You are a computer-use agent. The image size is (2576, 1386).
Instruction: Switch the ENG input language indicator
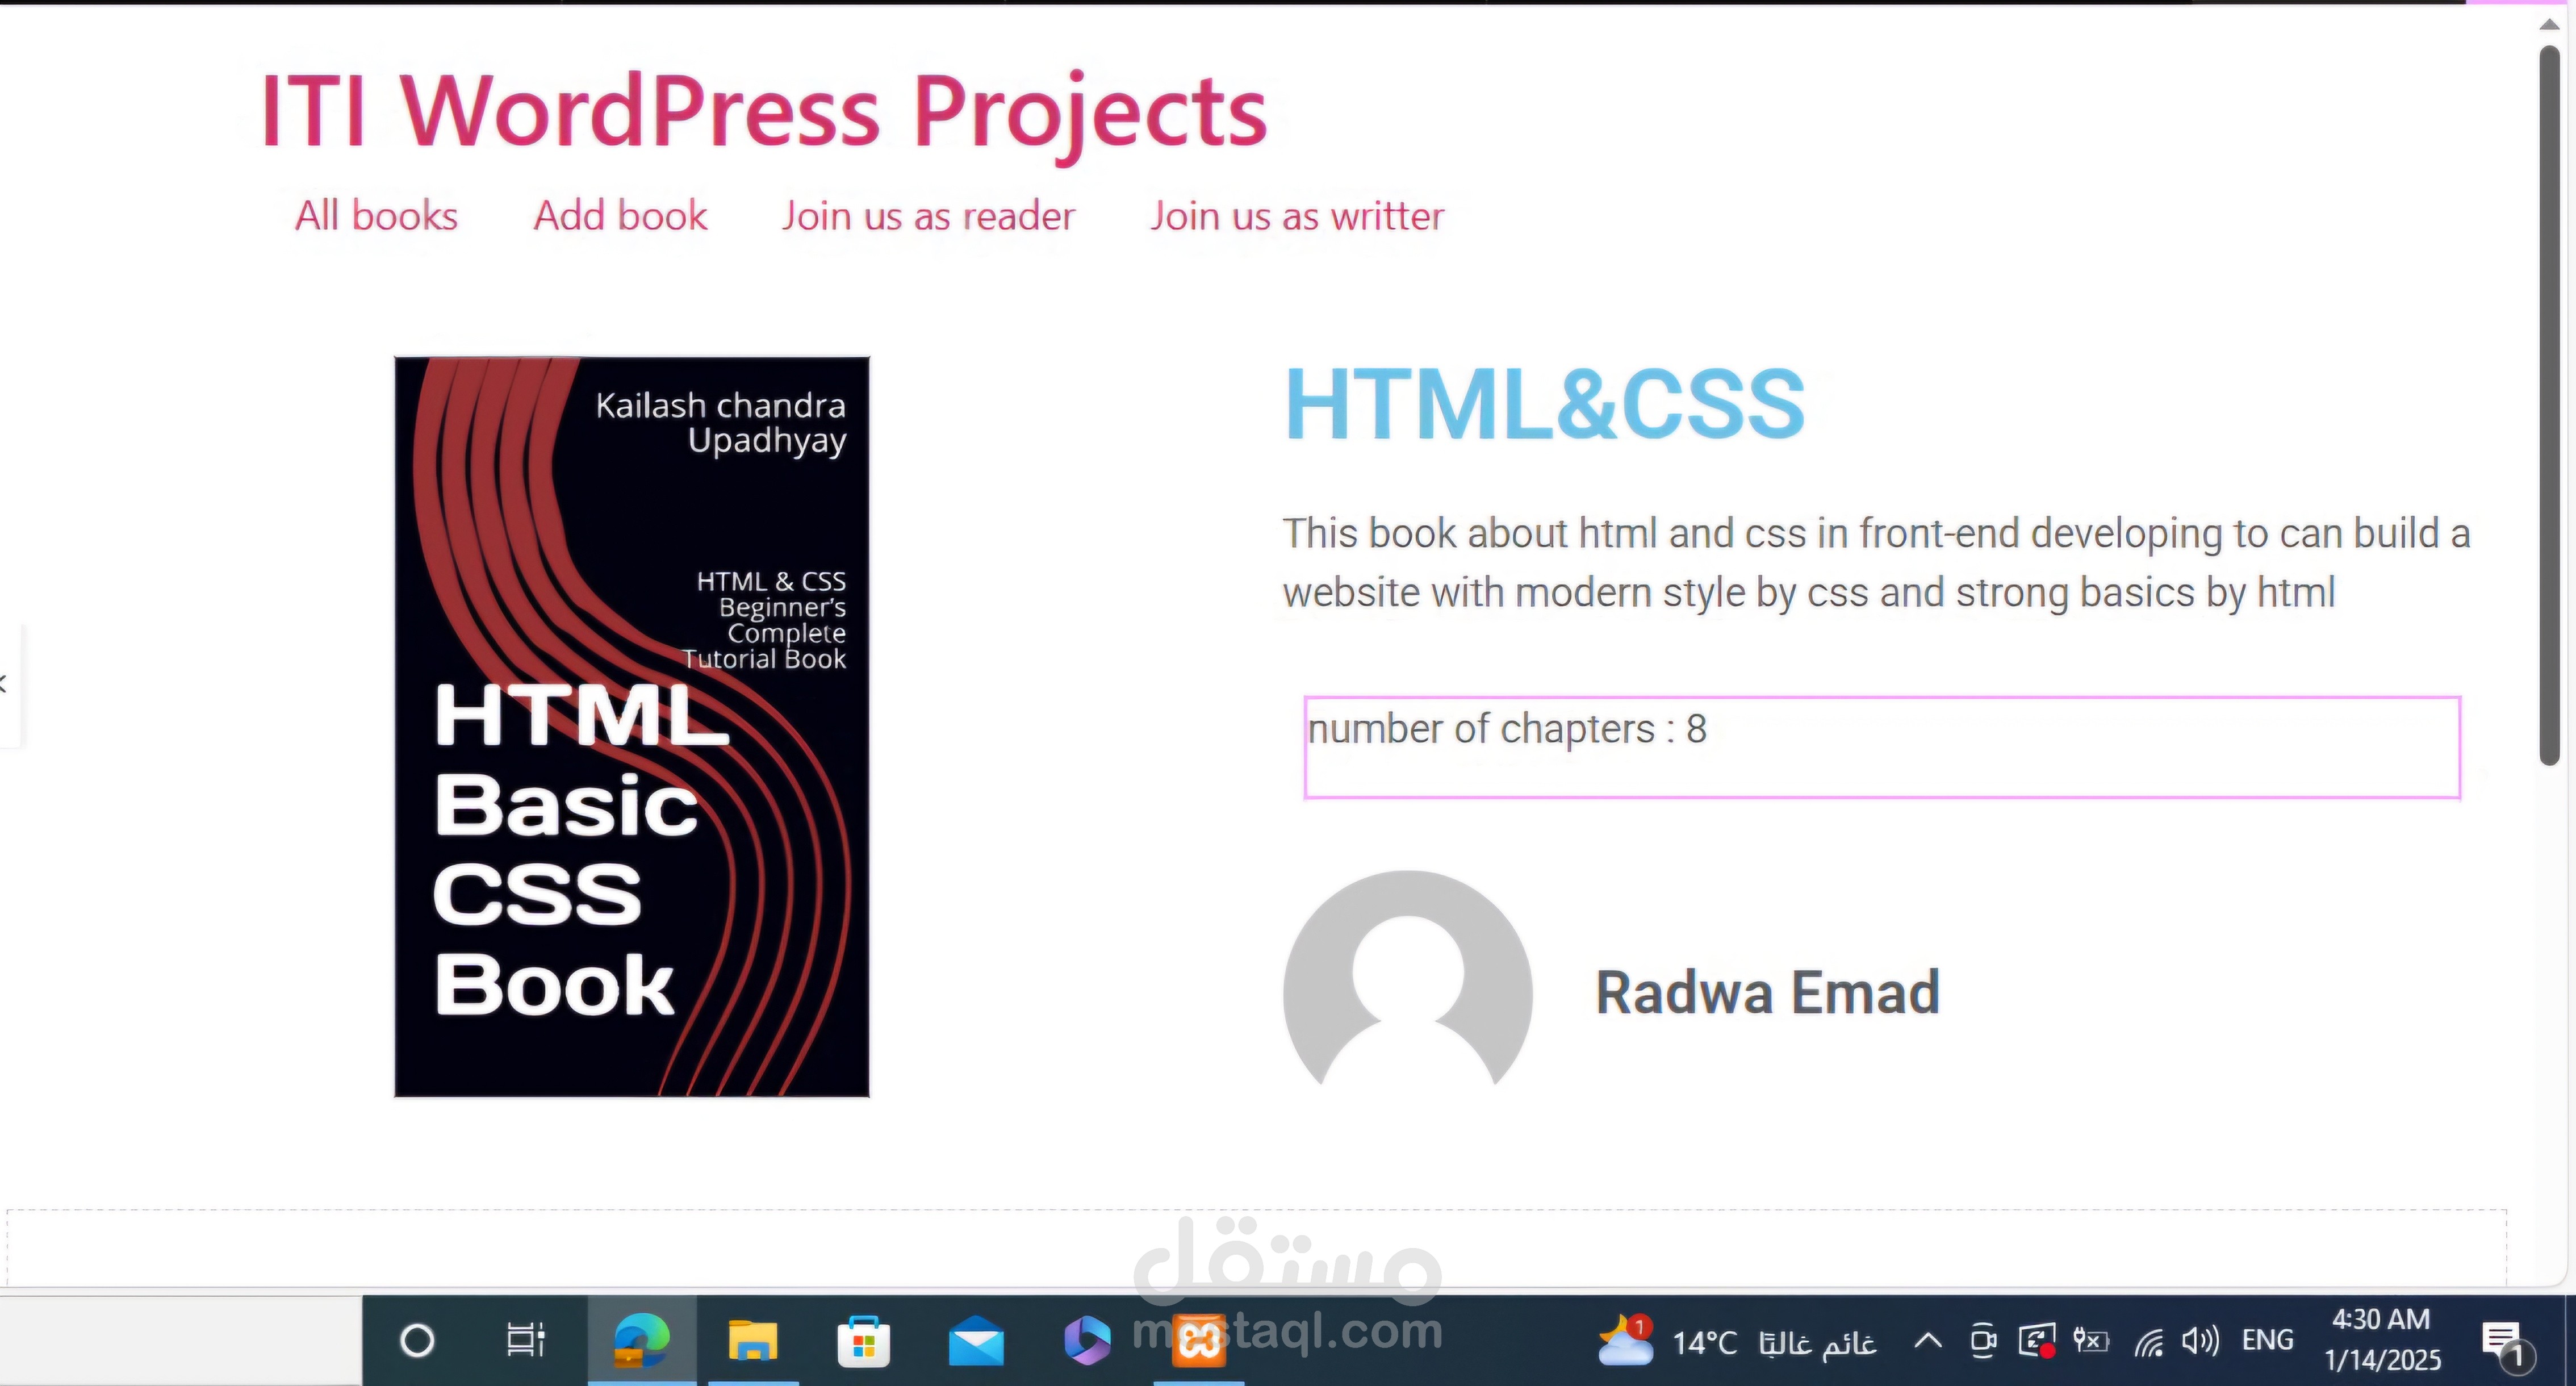[2267, 1340]
